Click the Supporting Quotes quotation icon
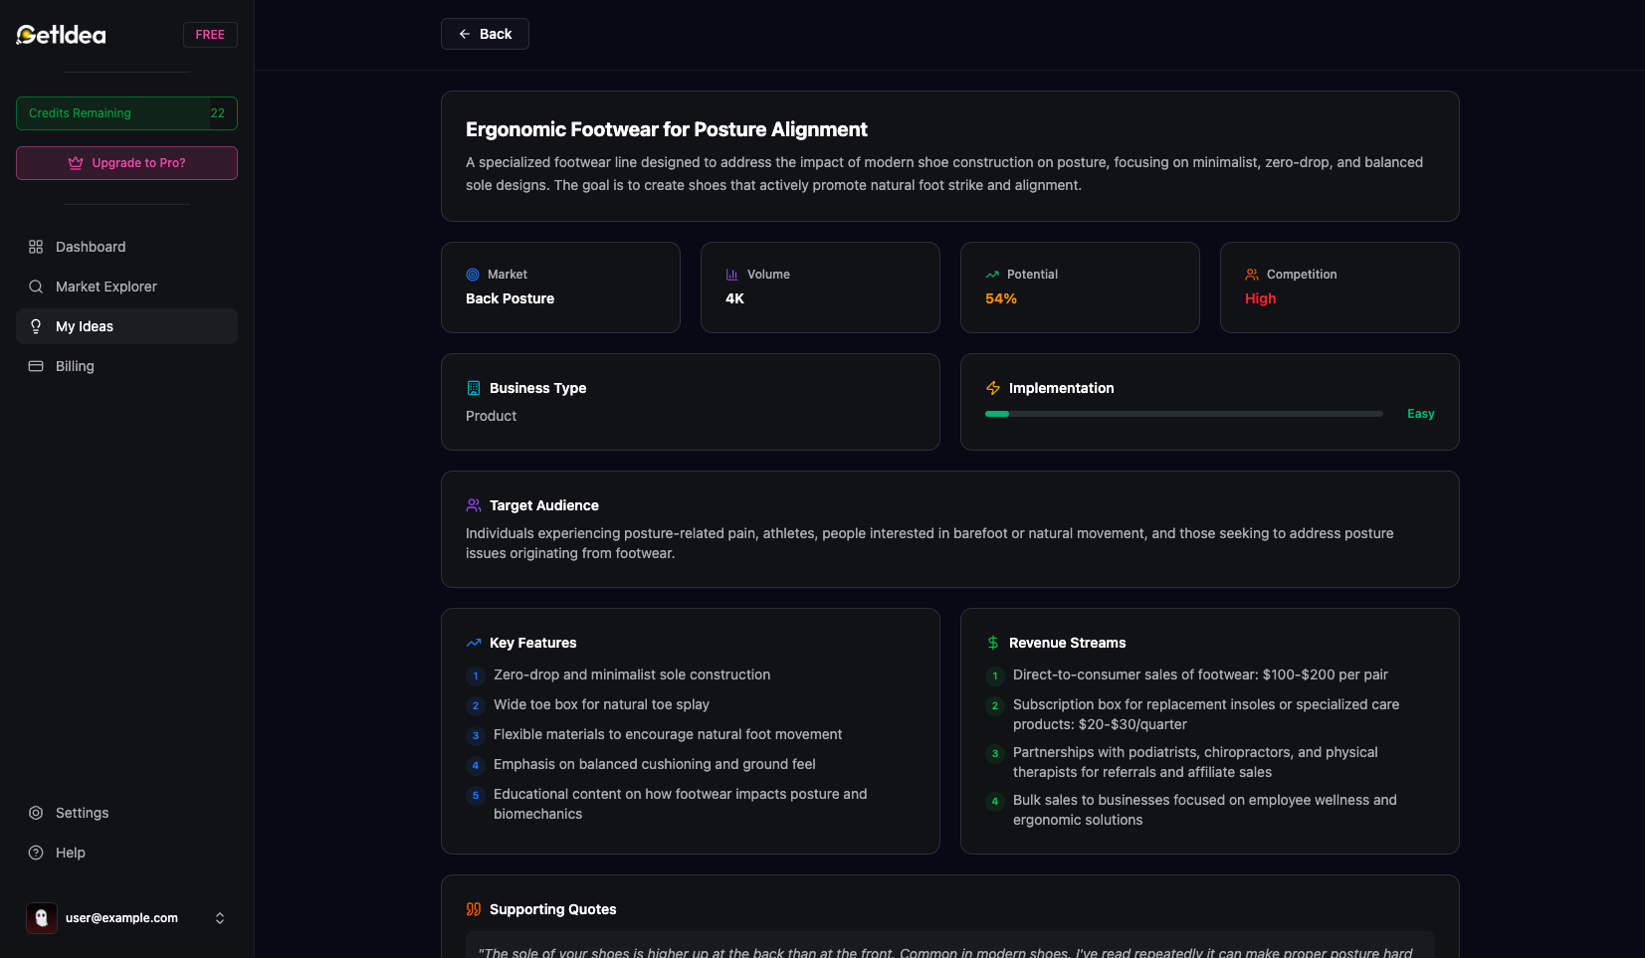The width and height of the screenshot is (1645, 958). (474, 909)
